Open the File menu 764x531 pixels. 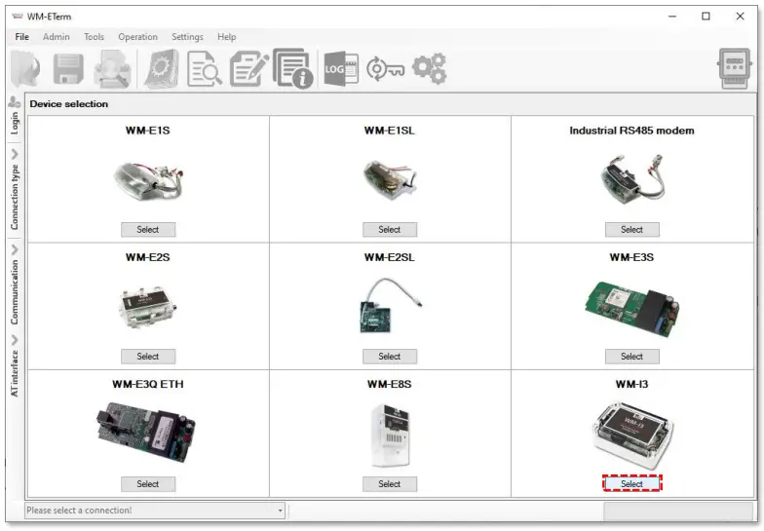point(21,37)
